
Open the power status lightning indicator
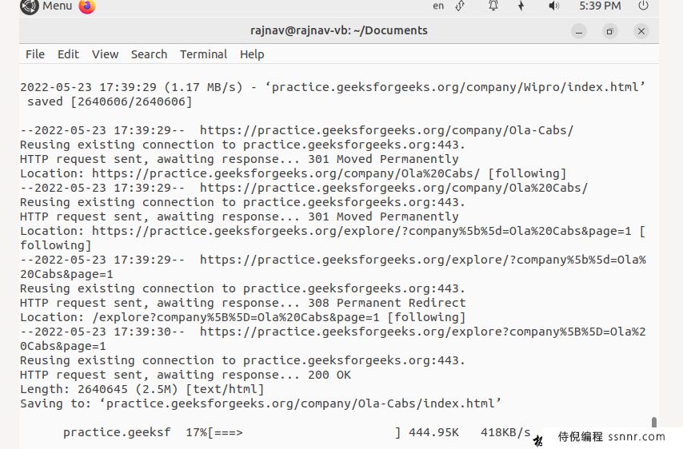521,6
